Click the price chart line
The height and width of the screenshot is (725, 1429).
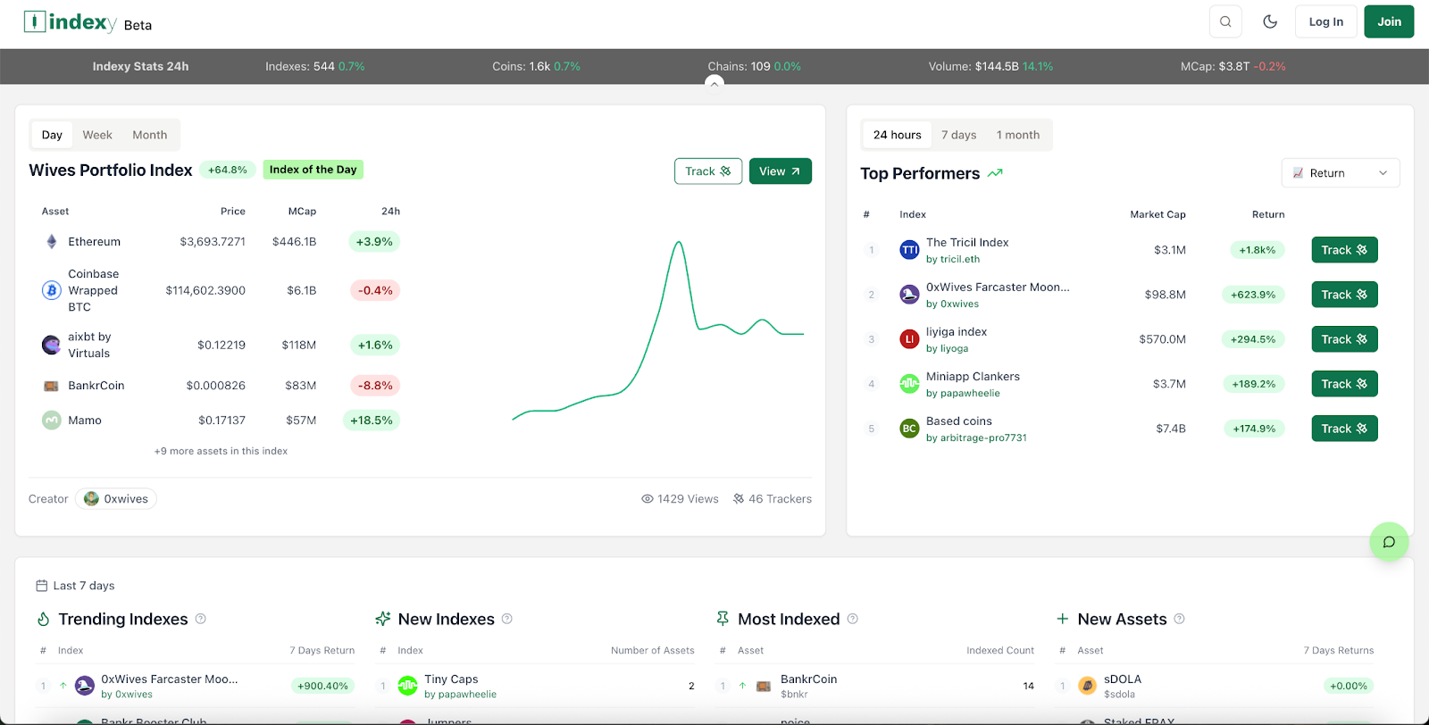pyautogui.click(x=658, y=330)
